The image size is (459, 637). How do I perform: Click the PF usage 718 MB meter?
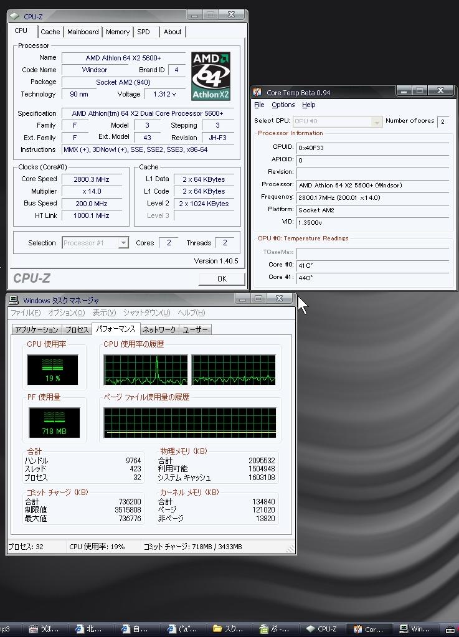[x=54, y=423]
